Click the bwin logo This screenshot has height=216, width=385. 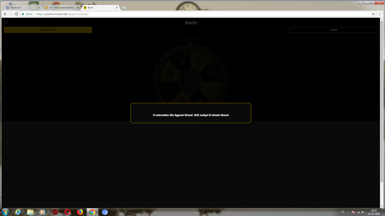pos(191,22)
